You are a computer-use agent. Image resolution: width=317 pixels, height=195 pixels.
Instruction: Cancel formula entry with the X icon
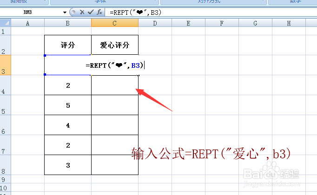pyautogui.click(x=82, y=13)
